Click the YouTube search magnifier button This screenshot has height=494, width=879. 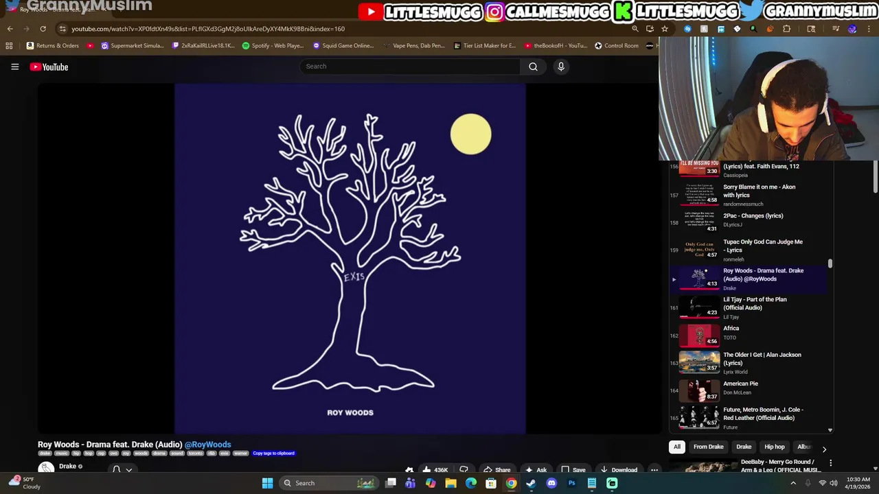[x=533, y=67]
